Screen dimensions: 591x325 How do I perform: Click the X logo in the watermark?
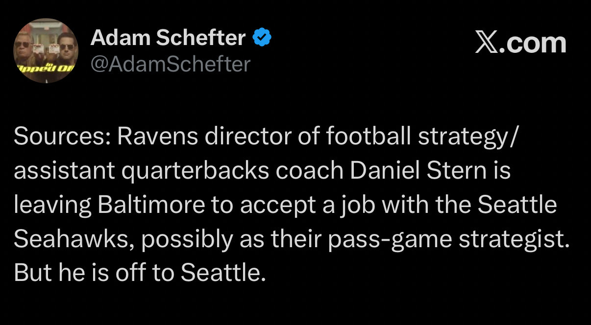(487, 43)
